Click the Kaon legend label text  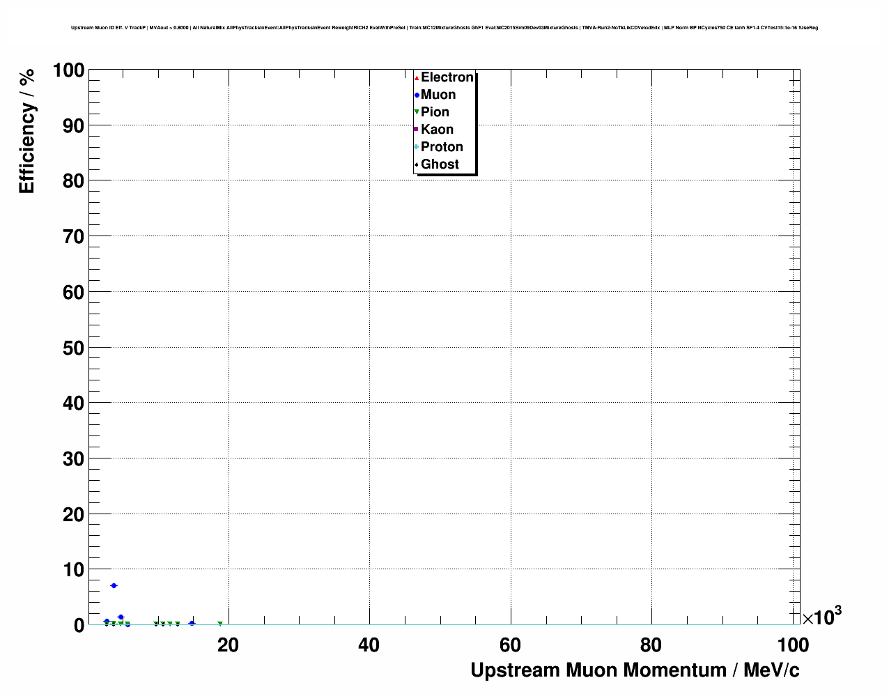[437, 130]
